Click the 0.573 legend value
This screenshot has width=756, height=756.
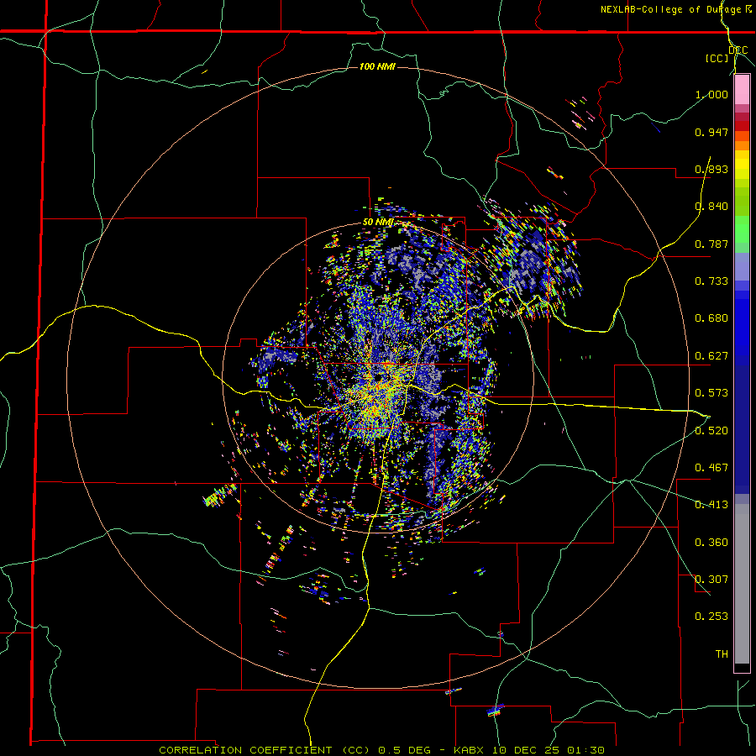(711, 393)
